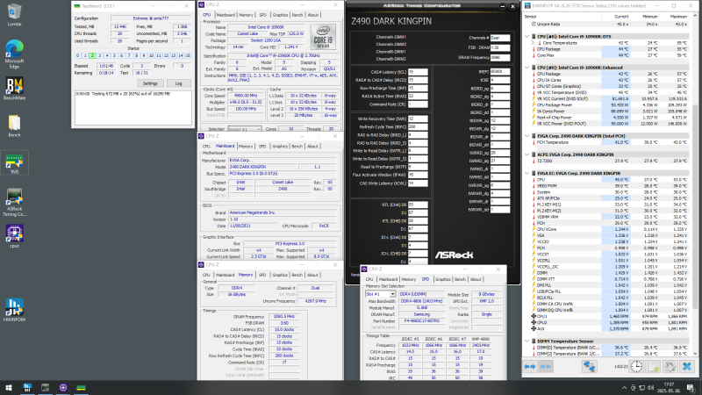Open the Socket #1 selection dropdown in CPU-Z

click(245, 129)
